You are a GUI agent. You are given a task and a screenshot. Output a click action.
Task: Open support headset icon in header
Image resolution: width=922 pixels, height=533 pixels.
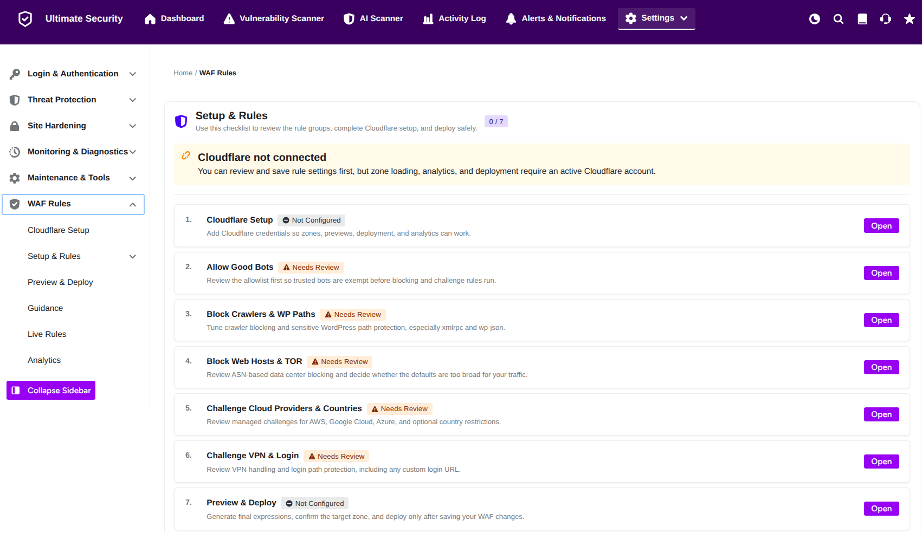(886, 19)
